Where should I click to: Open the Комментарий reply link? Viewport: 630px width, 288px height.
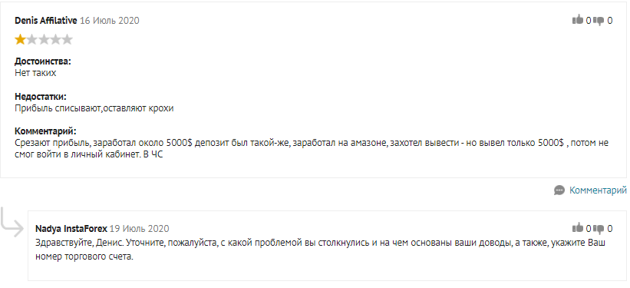point(598,190)
